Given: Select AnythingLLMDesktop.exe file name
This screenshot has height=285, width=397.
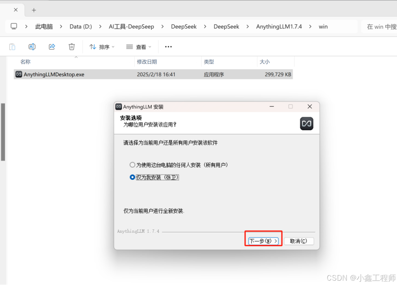Looking at the screenshot, I should [54, 74].
